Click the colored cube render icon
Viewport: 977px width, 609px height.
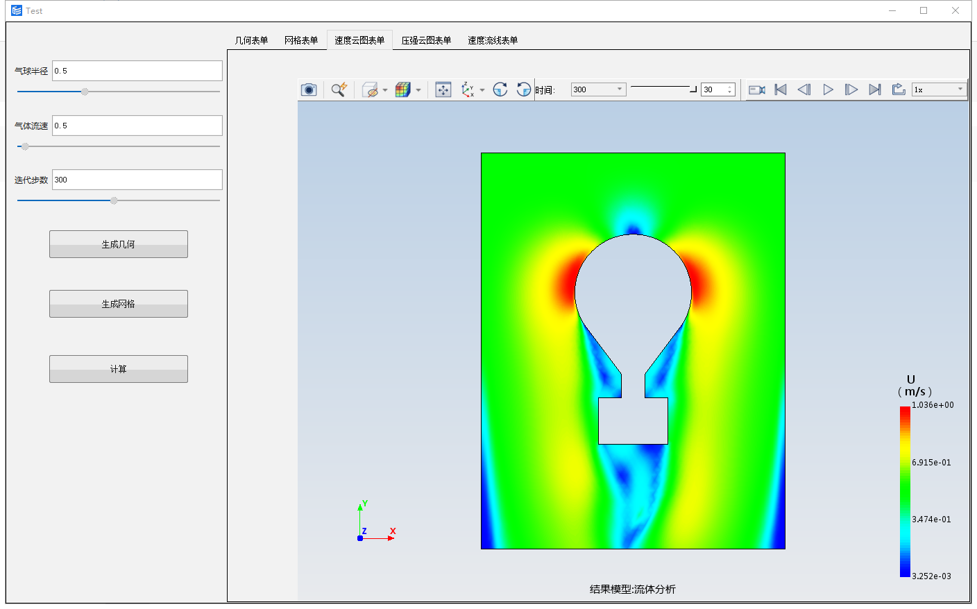(403, 89)
